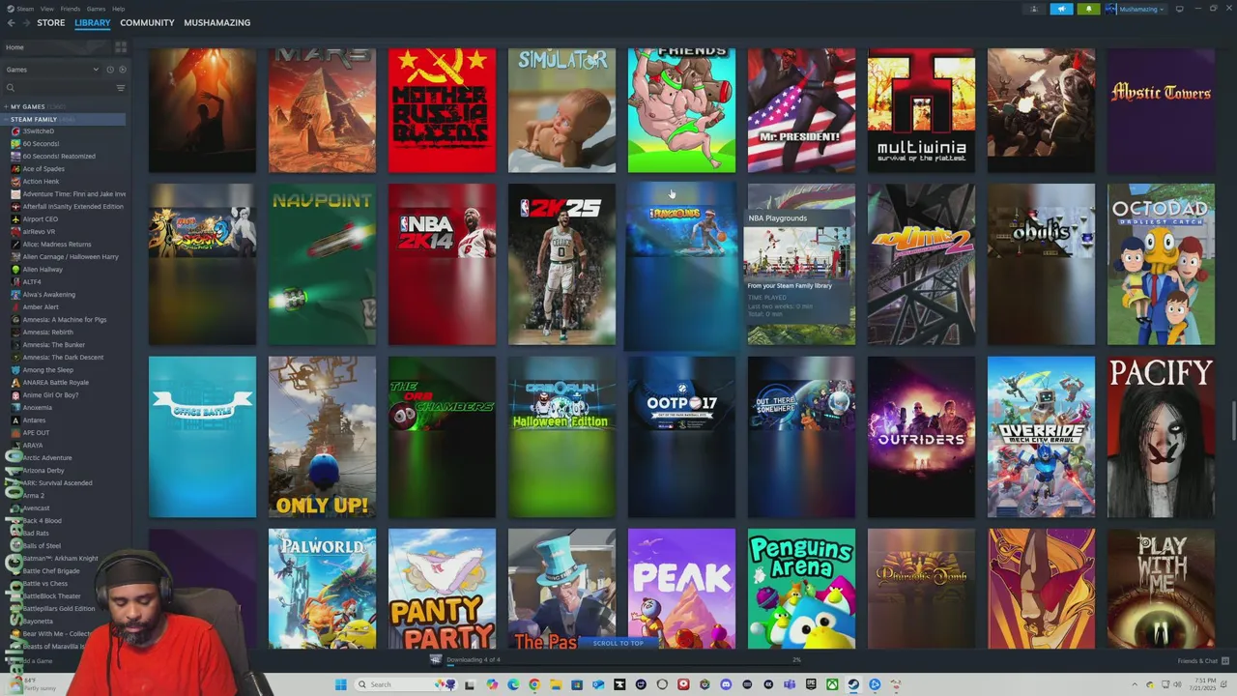The height and width of the screenshot is (696, 1237).
Task: Select Alice: Madness Returns in sidebar
Action: [57, 244]
